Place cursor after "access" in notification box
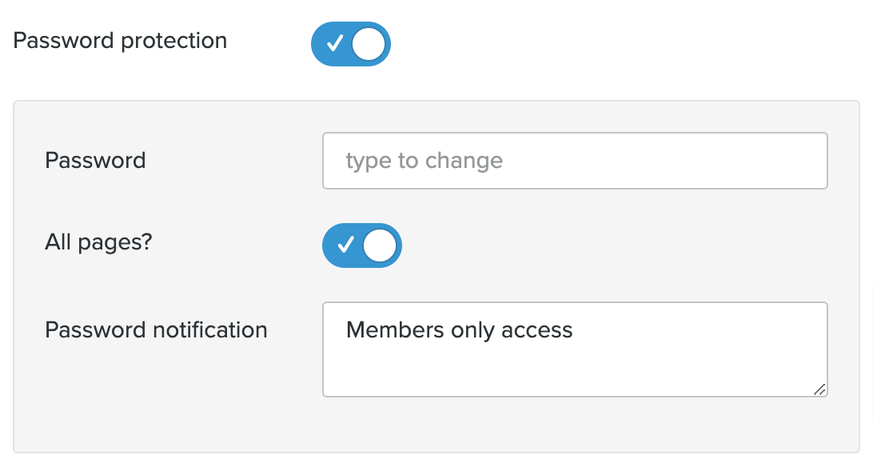The width and height of the screenshot is (873, 467). [x=575, y=329]
